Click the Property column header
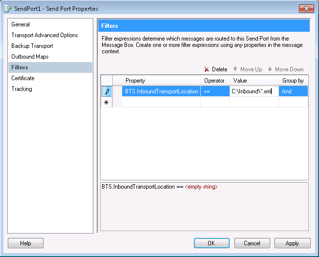The width and height of the screenshot is (319, 257). tap(161, 81)
